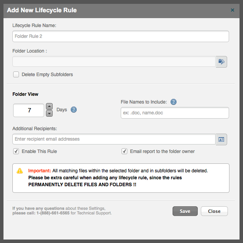Click the browse folder location icon
The height and width of the screenshot is (243, 243).
coord(221,62)
